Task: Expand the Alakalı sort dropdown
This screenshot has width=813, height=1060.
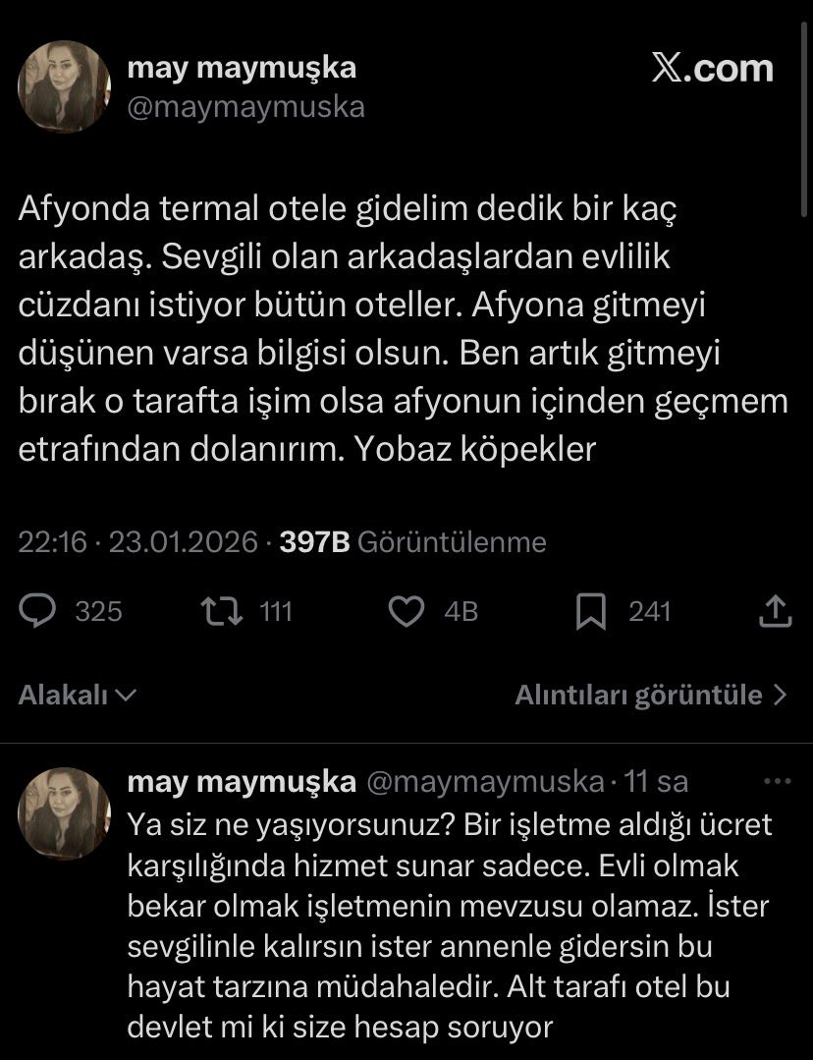Action: click(77, 696)
